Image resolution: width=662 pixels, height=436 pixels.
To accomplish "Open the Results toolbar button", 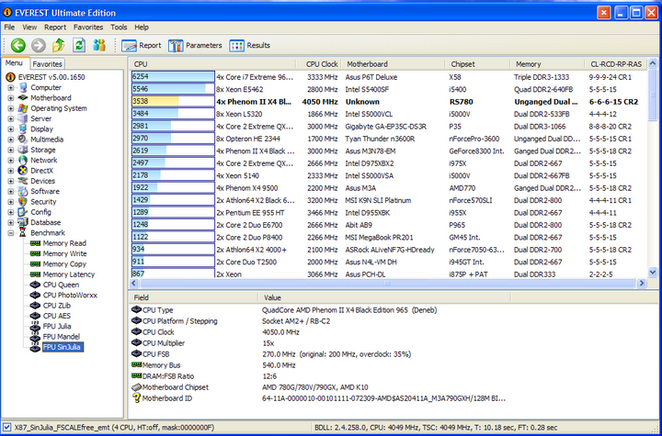I will (249, 46).
